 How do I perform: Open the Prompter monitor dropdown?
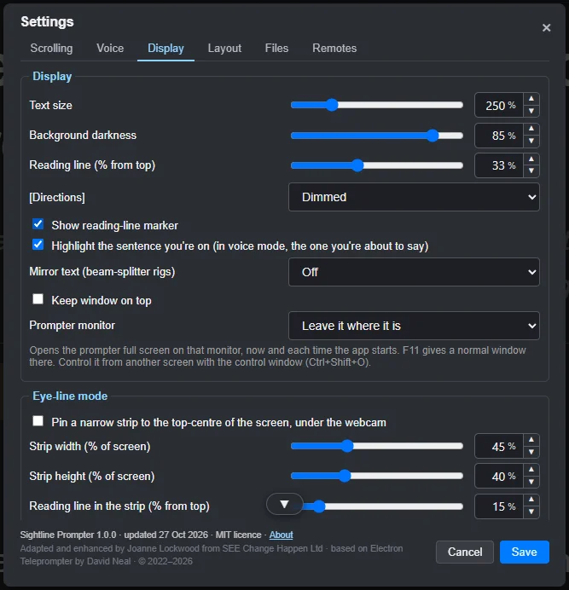click(414, 326)
